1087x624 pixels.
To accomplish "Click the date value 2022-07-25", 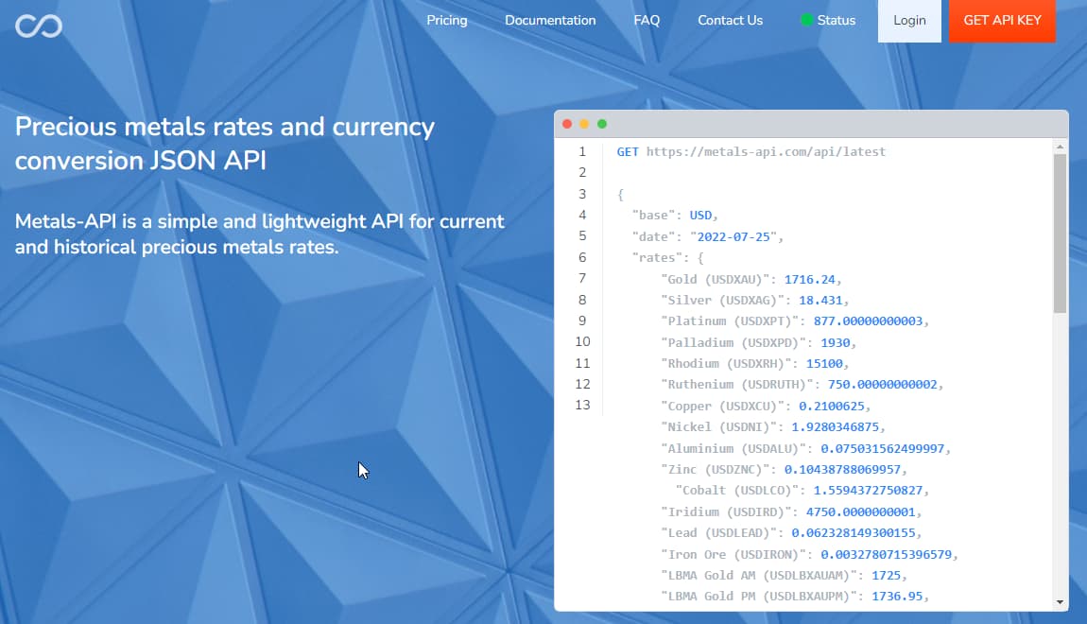I will 733,237.
